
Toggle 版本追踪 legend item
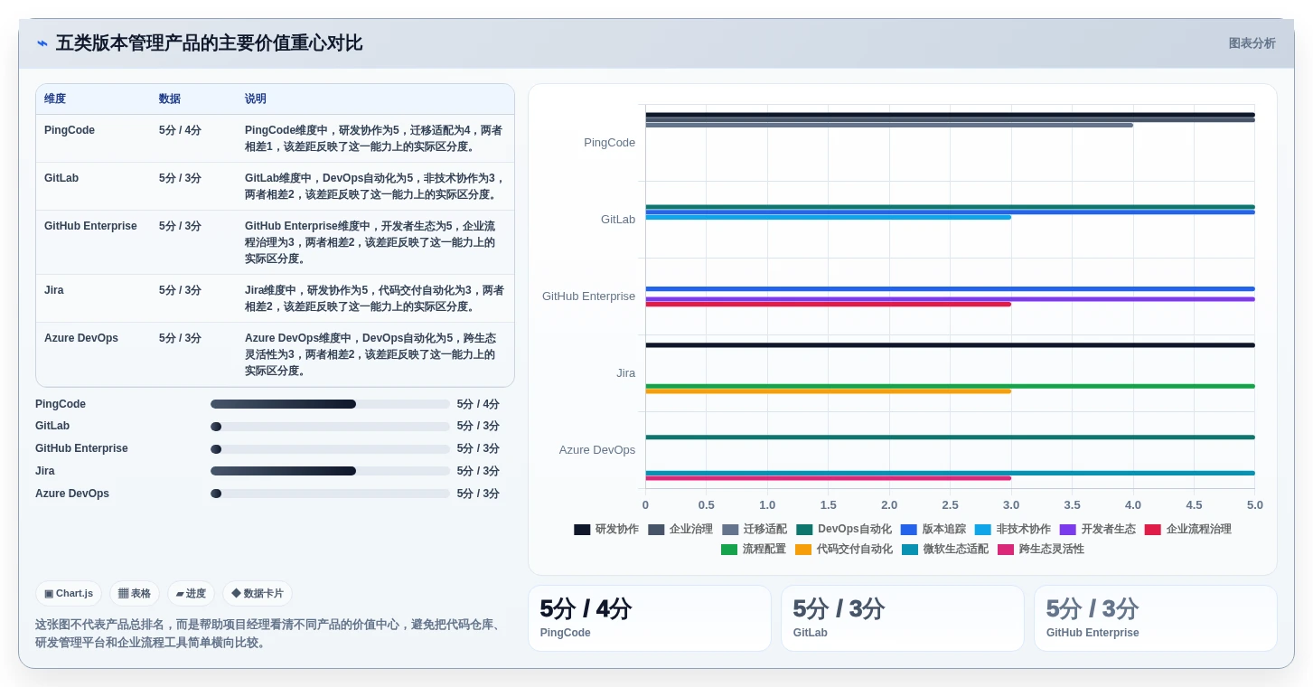coord(933,530)
